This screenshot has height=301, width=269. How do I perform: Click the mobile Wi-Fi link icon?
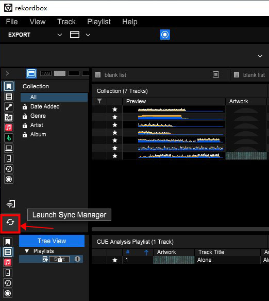pos(11,204)
